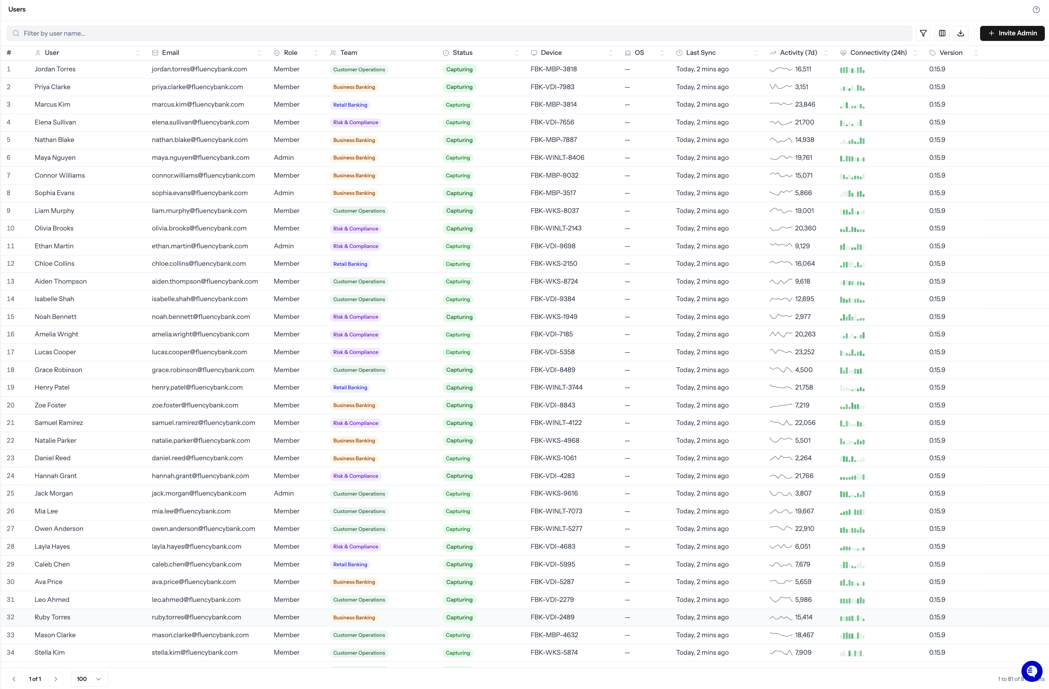Click the Connectivity heart icon
The height and width of the screenshot is (689, 1049).
pyautogui.click(x=843, y=53)
